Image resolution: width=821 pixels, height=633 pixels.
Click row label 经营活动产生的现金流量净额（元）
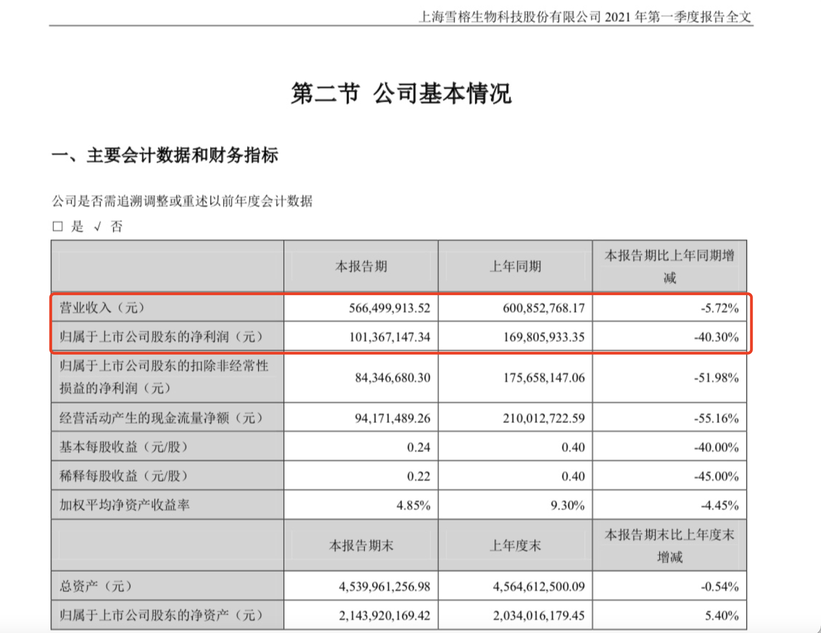pos(162,418)
